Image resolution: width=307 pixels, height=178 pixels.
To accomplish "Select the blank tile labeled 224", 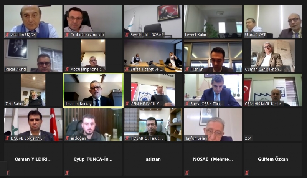I will (x=273, y=125).
